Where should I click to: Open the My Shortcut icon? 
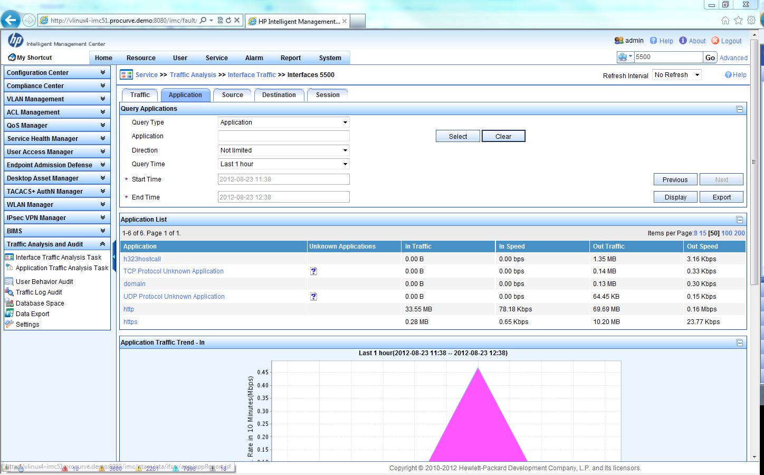(12, 58)
